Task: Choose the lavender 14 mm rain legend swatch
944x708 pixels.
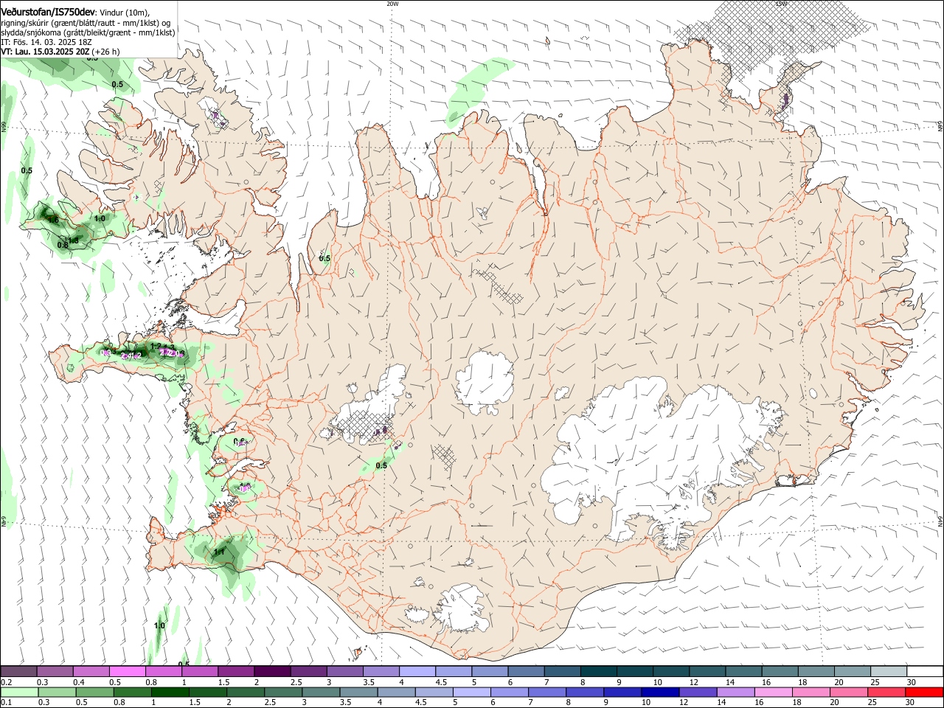Action: (x=737, y=692)
